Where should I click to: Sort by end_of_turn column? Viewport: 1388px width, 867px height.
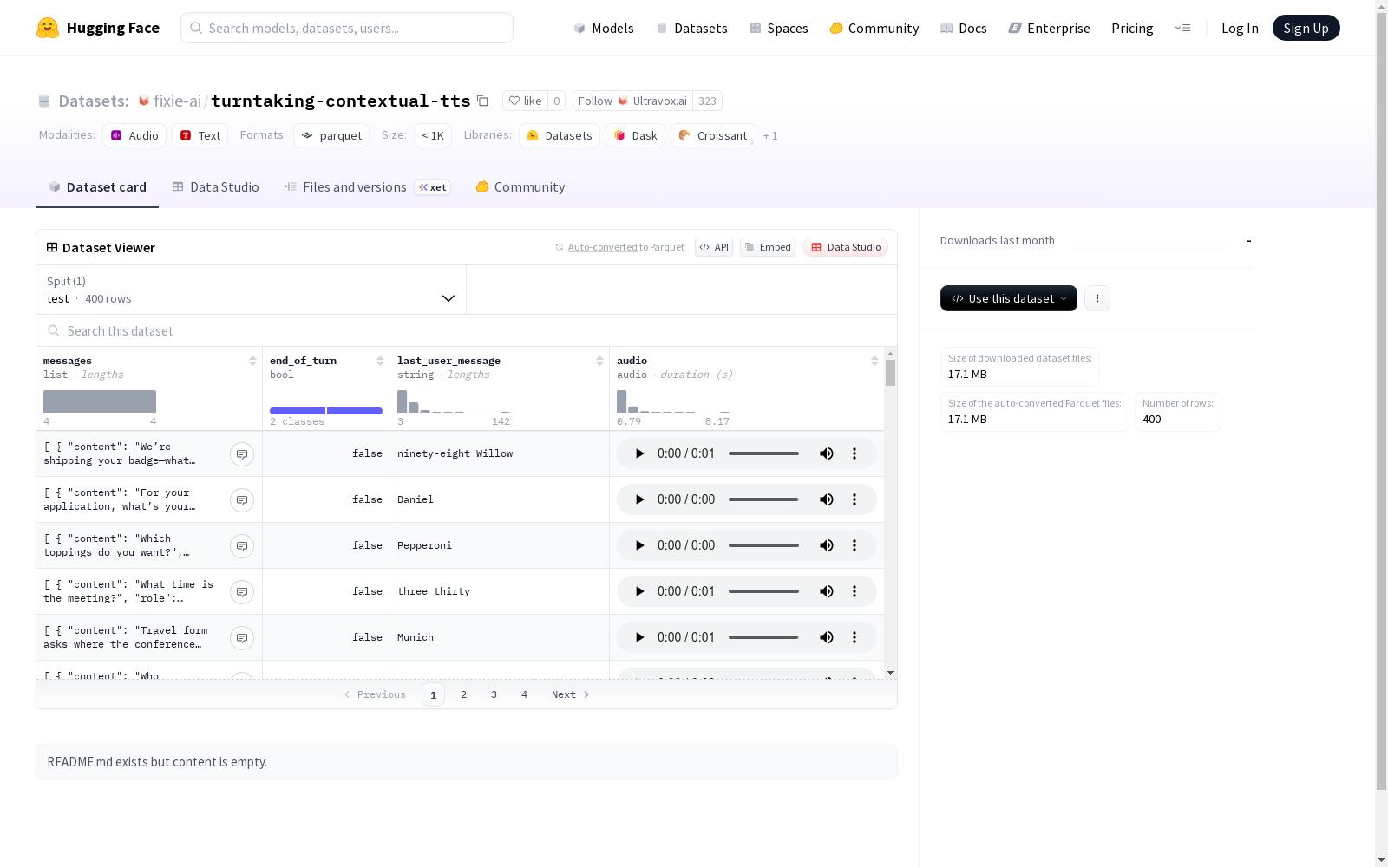pos(380,361)
